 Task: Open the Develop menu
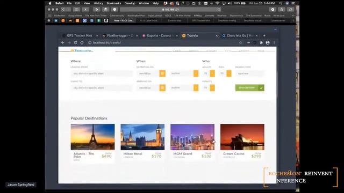click(x=130, y=3)
